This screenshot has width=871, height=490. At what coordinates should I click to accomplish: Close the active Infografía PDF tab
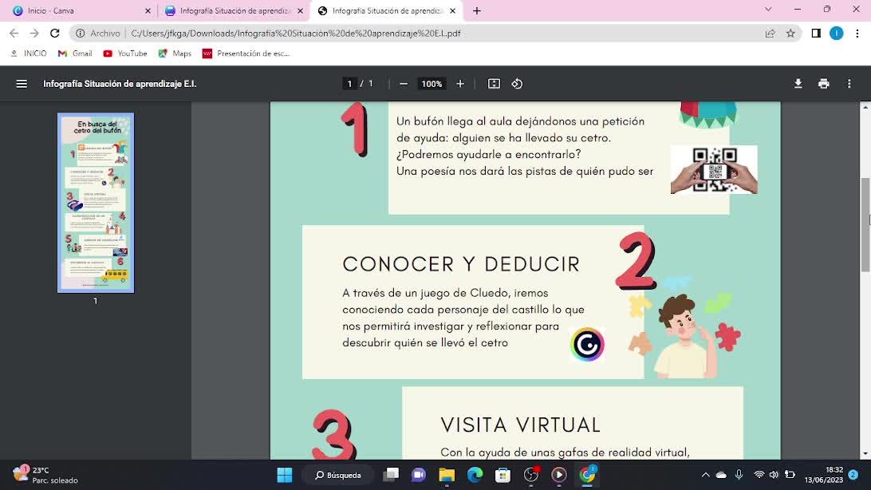click(453, 10)
